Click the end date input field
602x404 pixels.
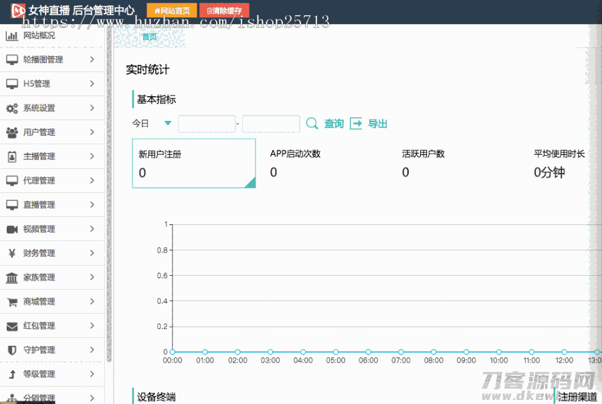click(x=271, y=124)
